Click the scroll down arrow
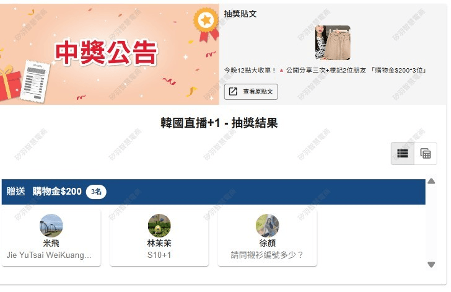This screenshot has height=292, width=451. (431, 264)
